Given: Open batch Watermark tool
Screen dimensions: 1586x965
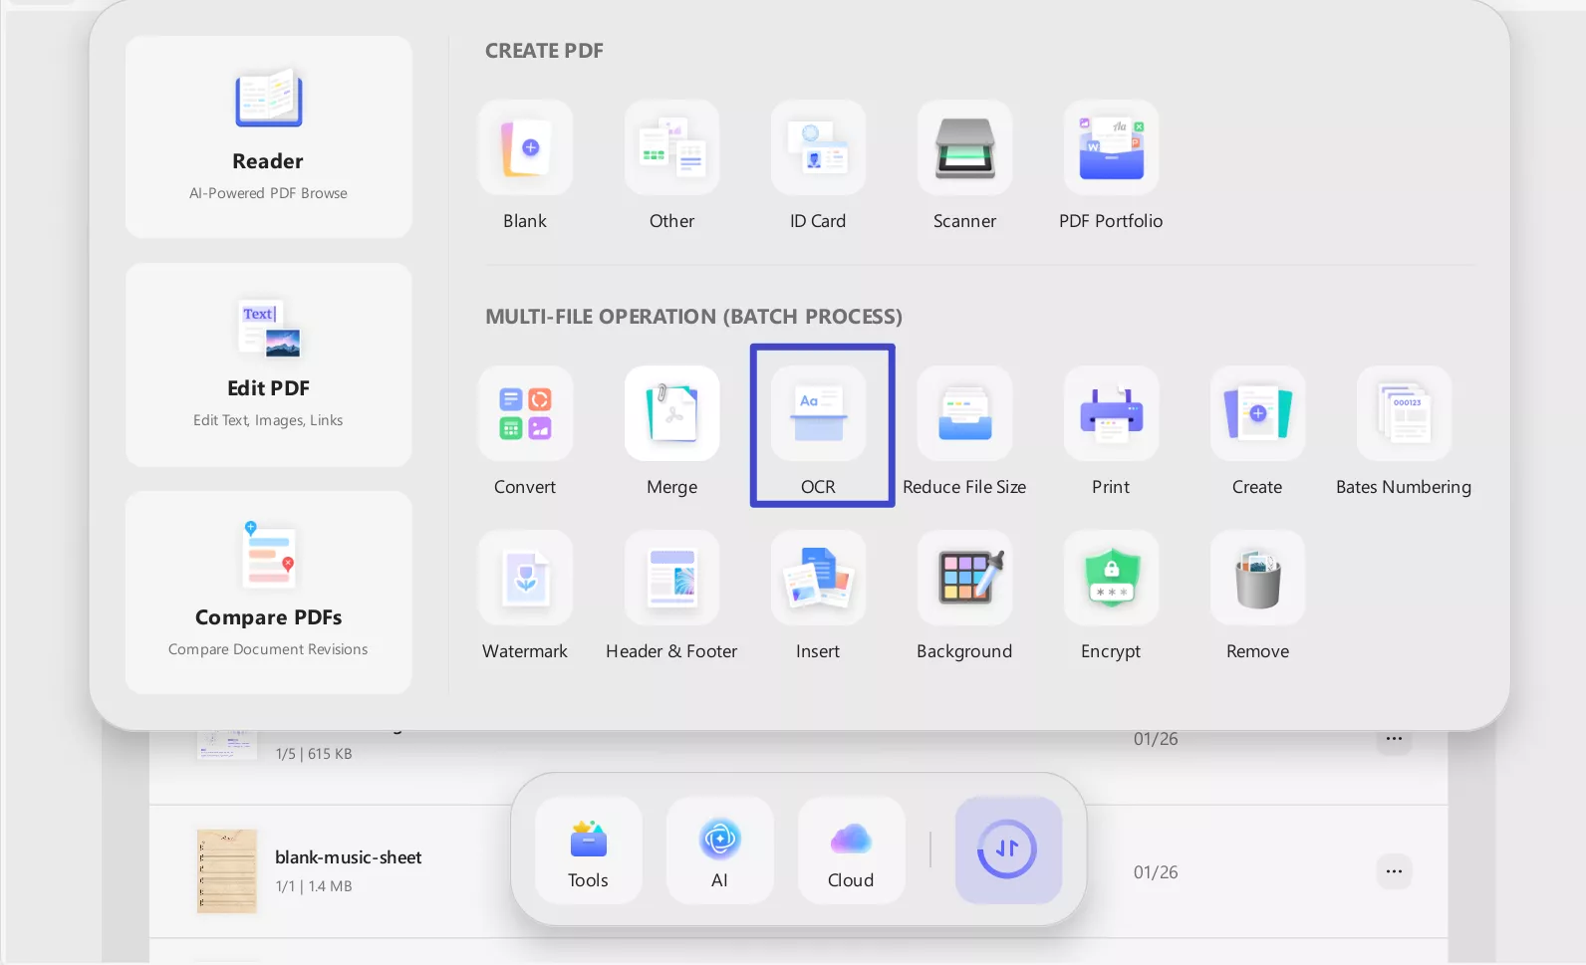Looking at the screenshot, I should point(525,578).
